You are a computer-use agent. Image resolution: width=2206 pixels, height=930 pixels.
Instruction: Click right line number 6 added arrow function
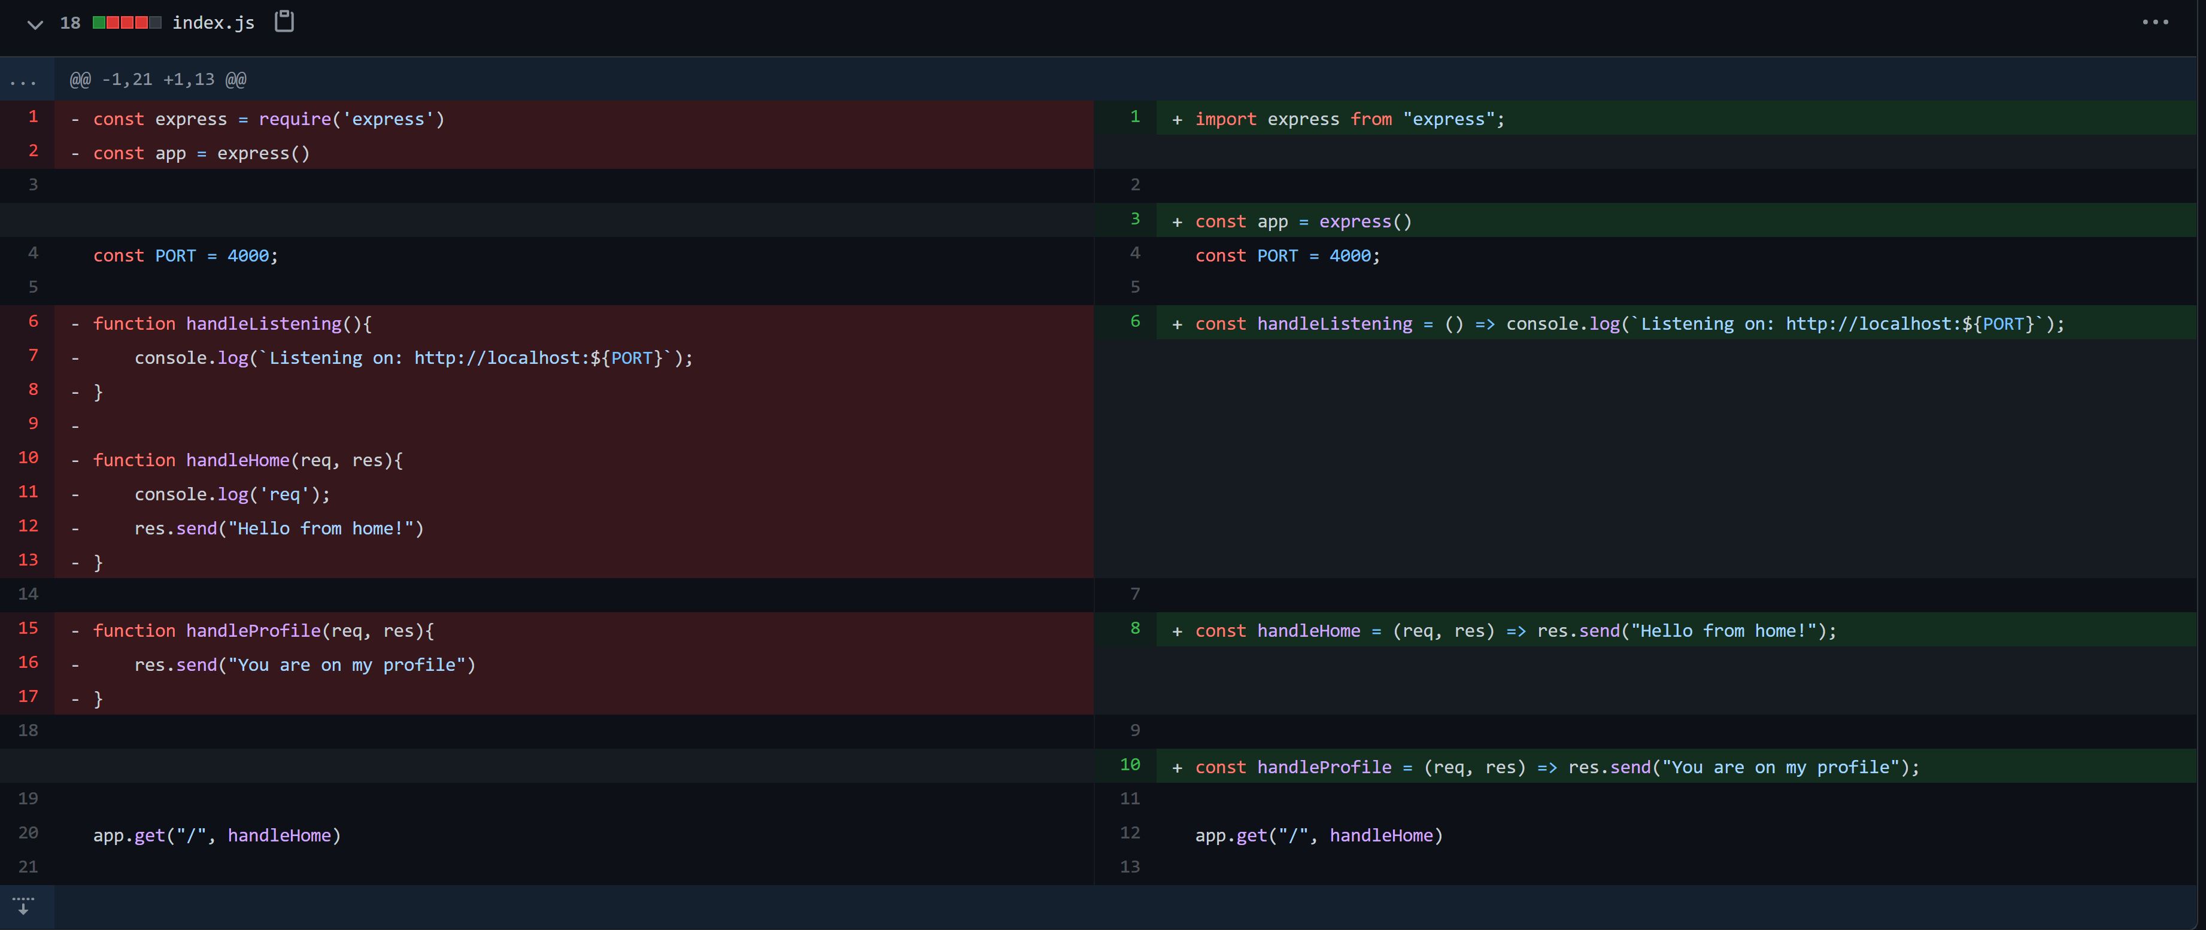[1134, 322]
